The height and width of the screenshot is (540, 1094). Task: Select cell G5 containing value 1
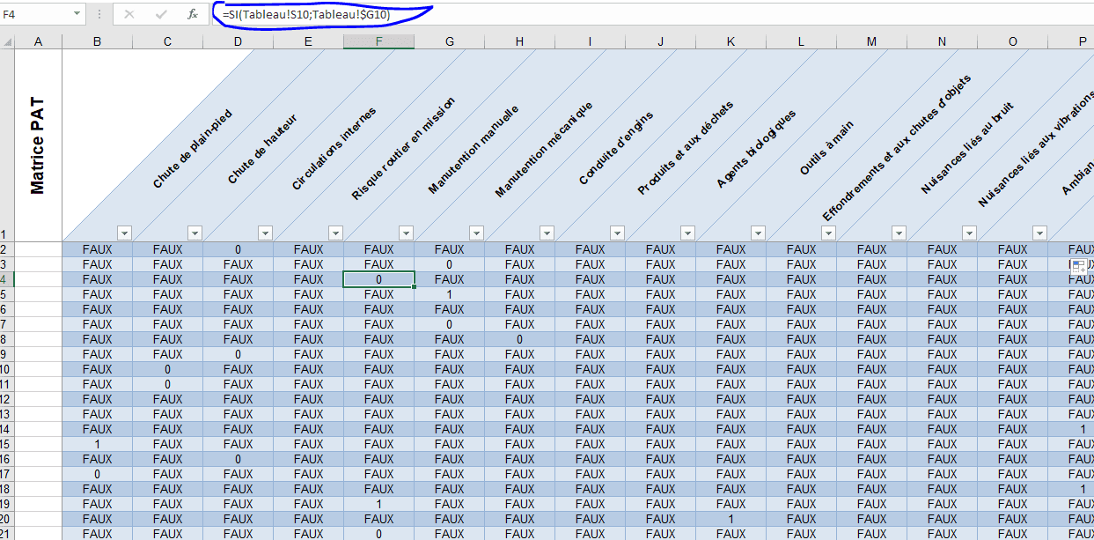pos(449,294)
